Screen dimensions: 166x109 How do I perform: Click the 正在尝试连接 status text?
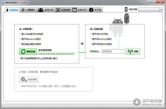(45, 50)
